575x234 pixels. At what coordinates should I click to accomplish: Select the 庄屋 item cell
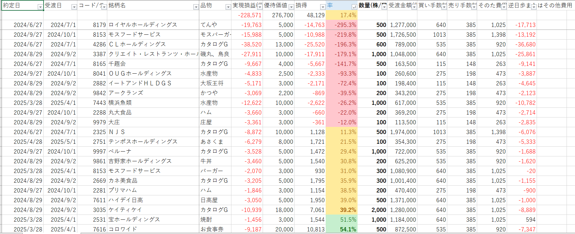pyautogui.click(x=215, y=122)
